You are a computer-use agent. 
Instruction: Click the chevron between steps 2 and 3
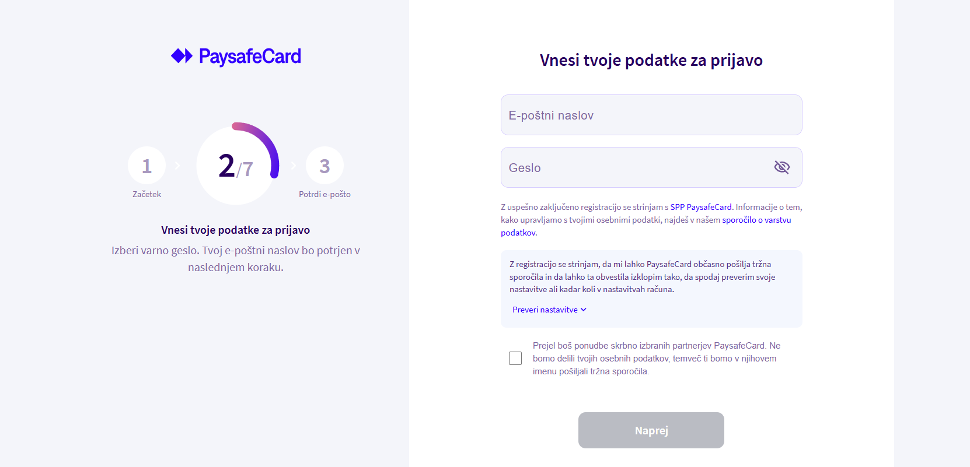point(294,166)
